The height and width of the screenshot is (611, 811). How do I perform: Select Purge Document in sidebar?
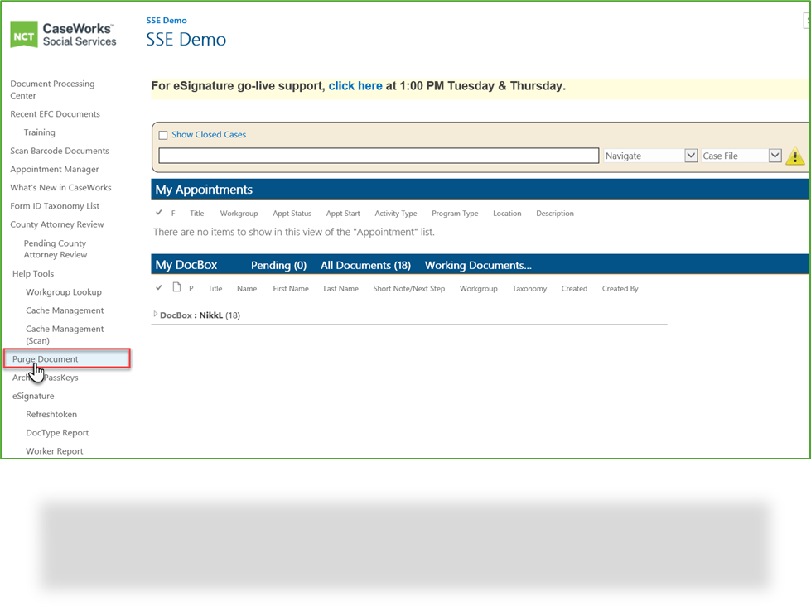[67, 358]
